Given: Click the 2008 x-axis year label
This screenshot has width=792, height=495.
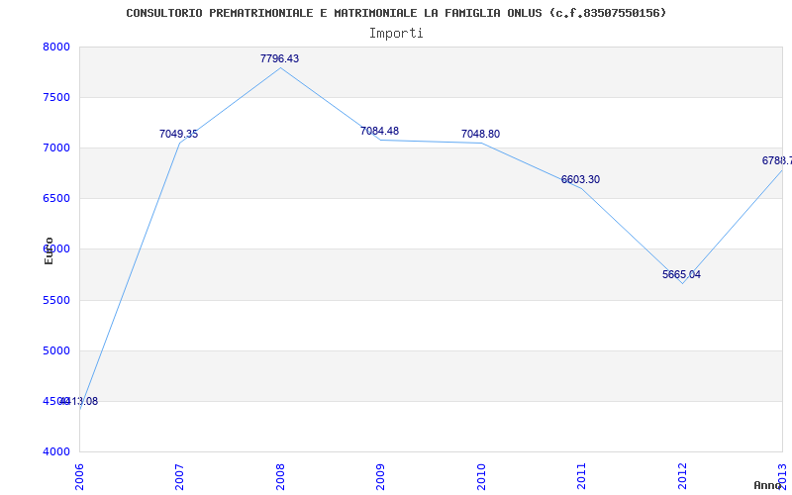Looking at the screenshot, I should point(280,476).
